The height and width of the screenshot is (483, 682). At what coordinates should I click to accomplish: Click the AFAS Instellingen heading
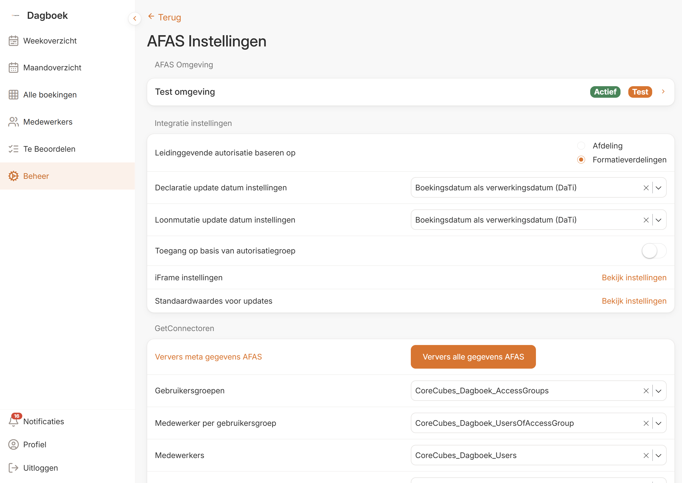(207, 41)
